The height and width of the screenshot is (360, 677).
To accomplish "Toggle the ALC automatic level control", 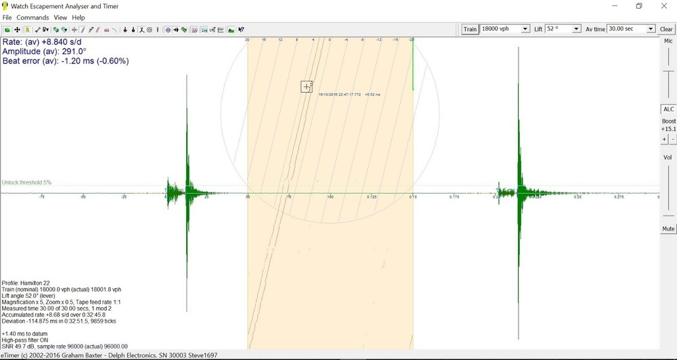I will (668, 109).
